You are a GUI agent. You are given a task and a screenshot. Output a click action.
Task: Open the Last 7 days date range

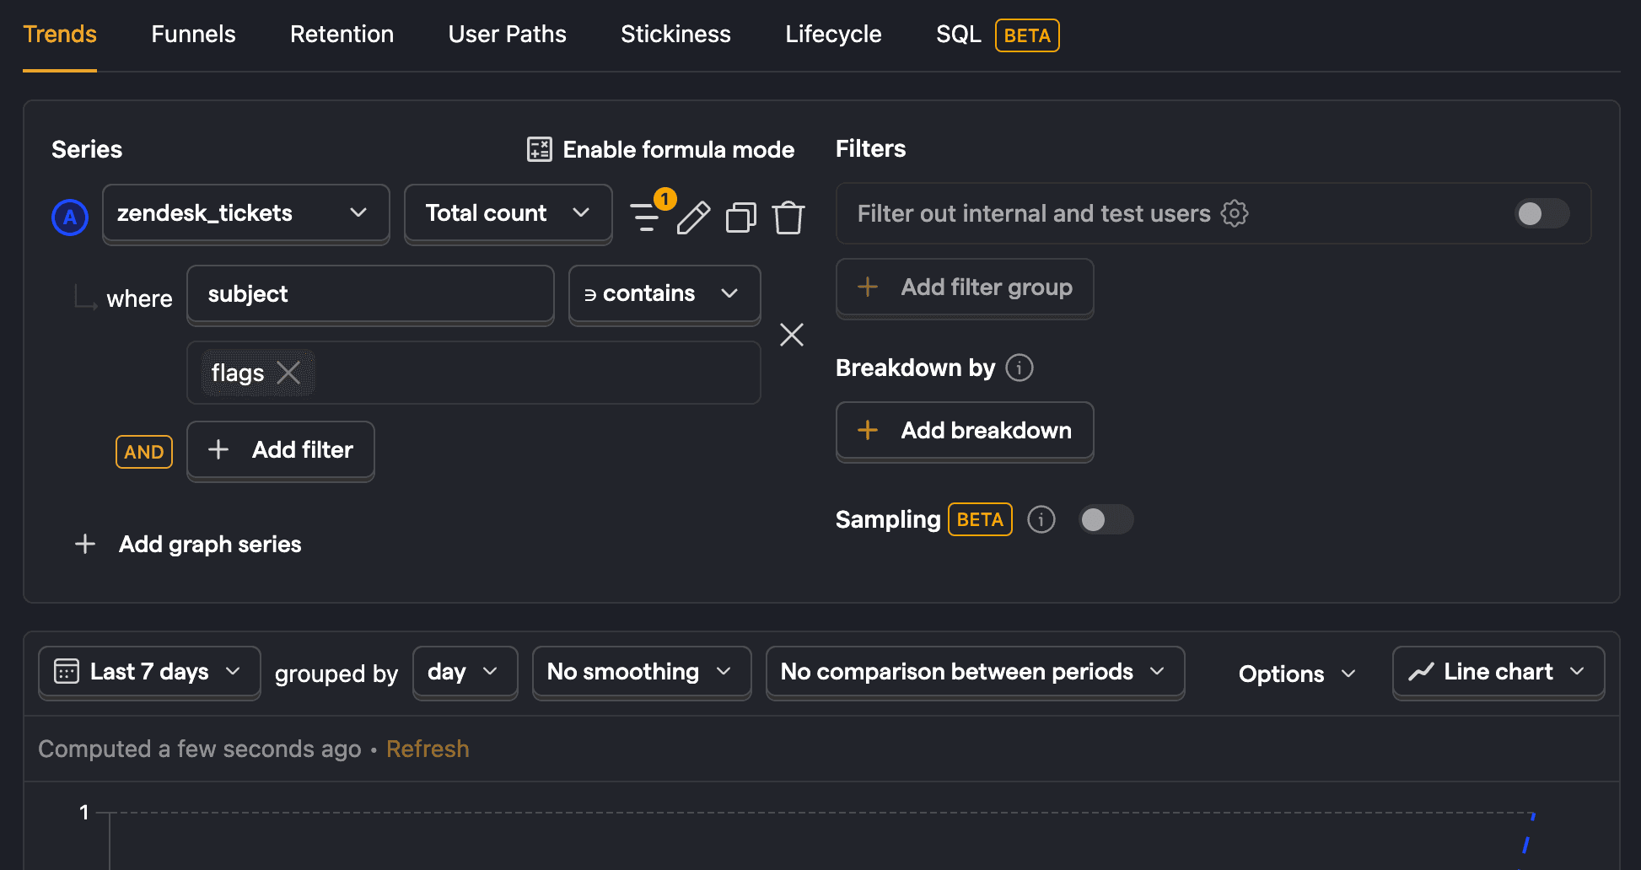[149, 672]
